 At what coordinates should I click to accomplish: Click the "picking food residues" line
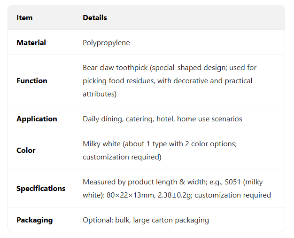(x=117, y=81)
